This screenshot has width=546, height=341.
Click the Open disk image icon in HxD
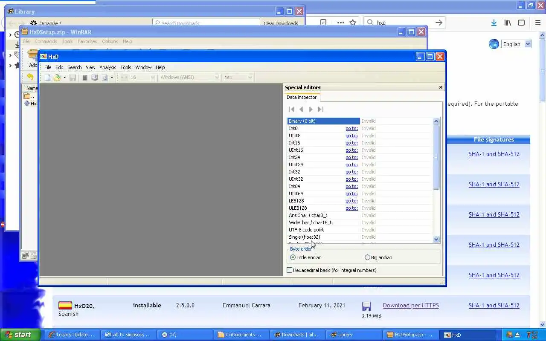tap(105, 78)
